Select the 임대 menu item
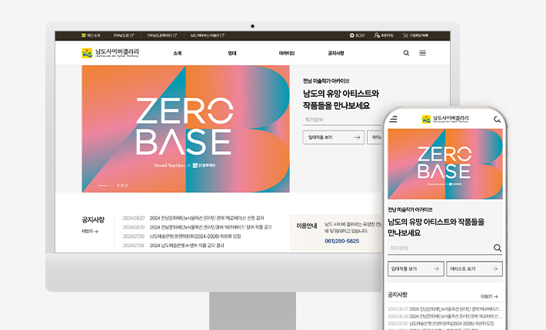The image size is (546, 330). coord(232,53)
